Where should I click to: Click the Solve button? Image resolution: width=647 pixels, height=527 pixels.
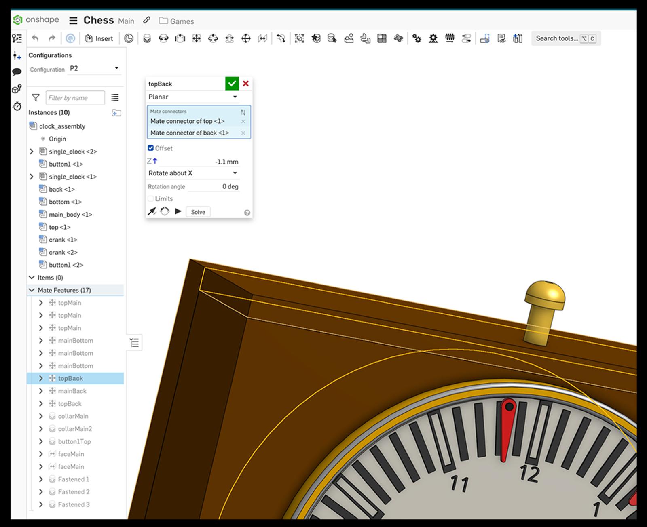tap(198, 211)
